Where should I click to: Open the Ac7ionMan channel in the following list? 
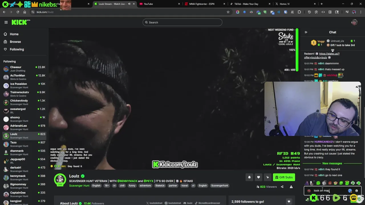pyautogui.click(x=24, y=77)
